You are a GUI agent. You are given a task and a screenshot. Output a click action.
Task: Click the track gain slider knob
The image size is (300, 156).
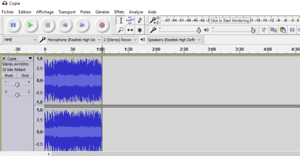pyautogui.click(x=17, y=85)
